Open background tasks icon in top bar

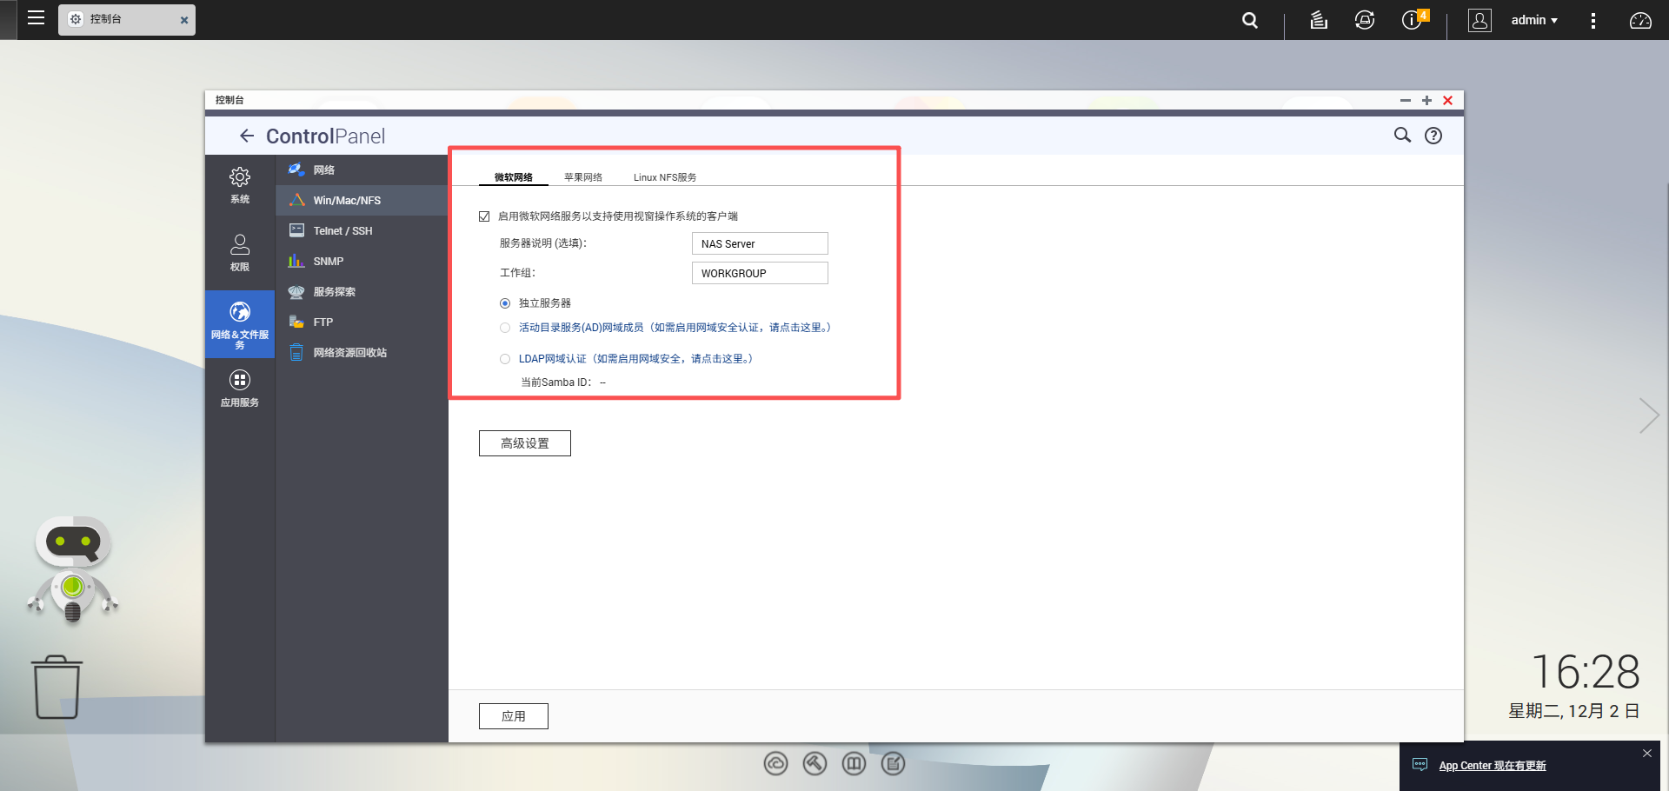click(x=1318, y=20)
